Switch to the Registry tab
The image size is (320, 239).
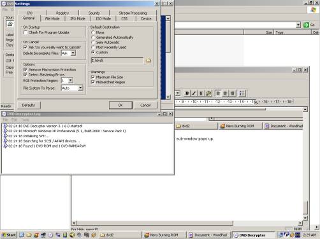coord(62,13)
